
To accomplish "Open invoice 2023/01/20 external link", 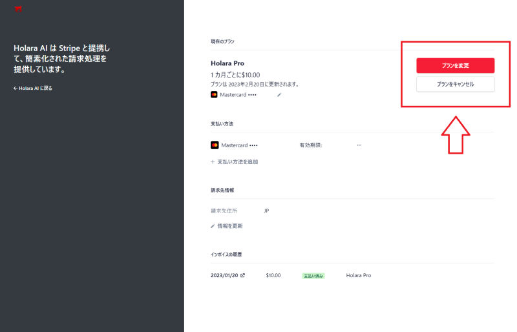I will tap(228, 275).
